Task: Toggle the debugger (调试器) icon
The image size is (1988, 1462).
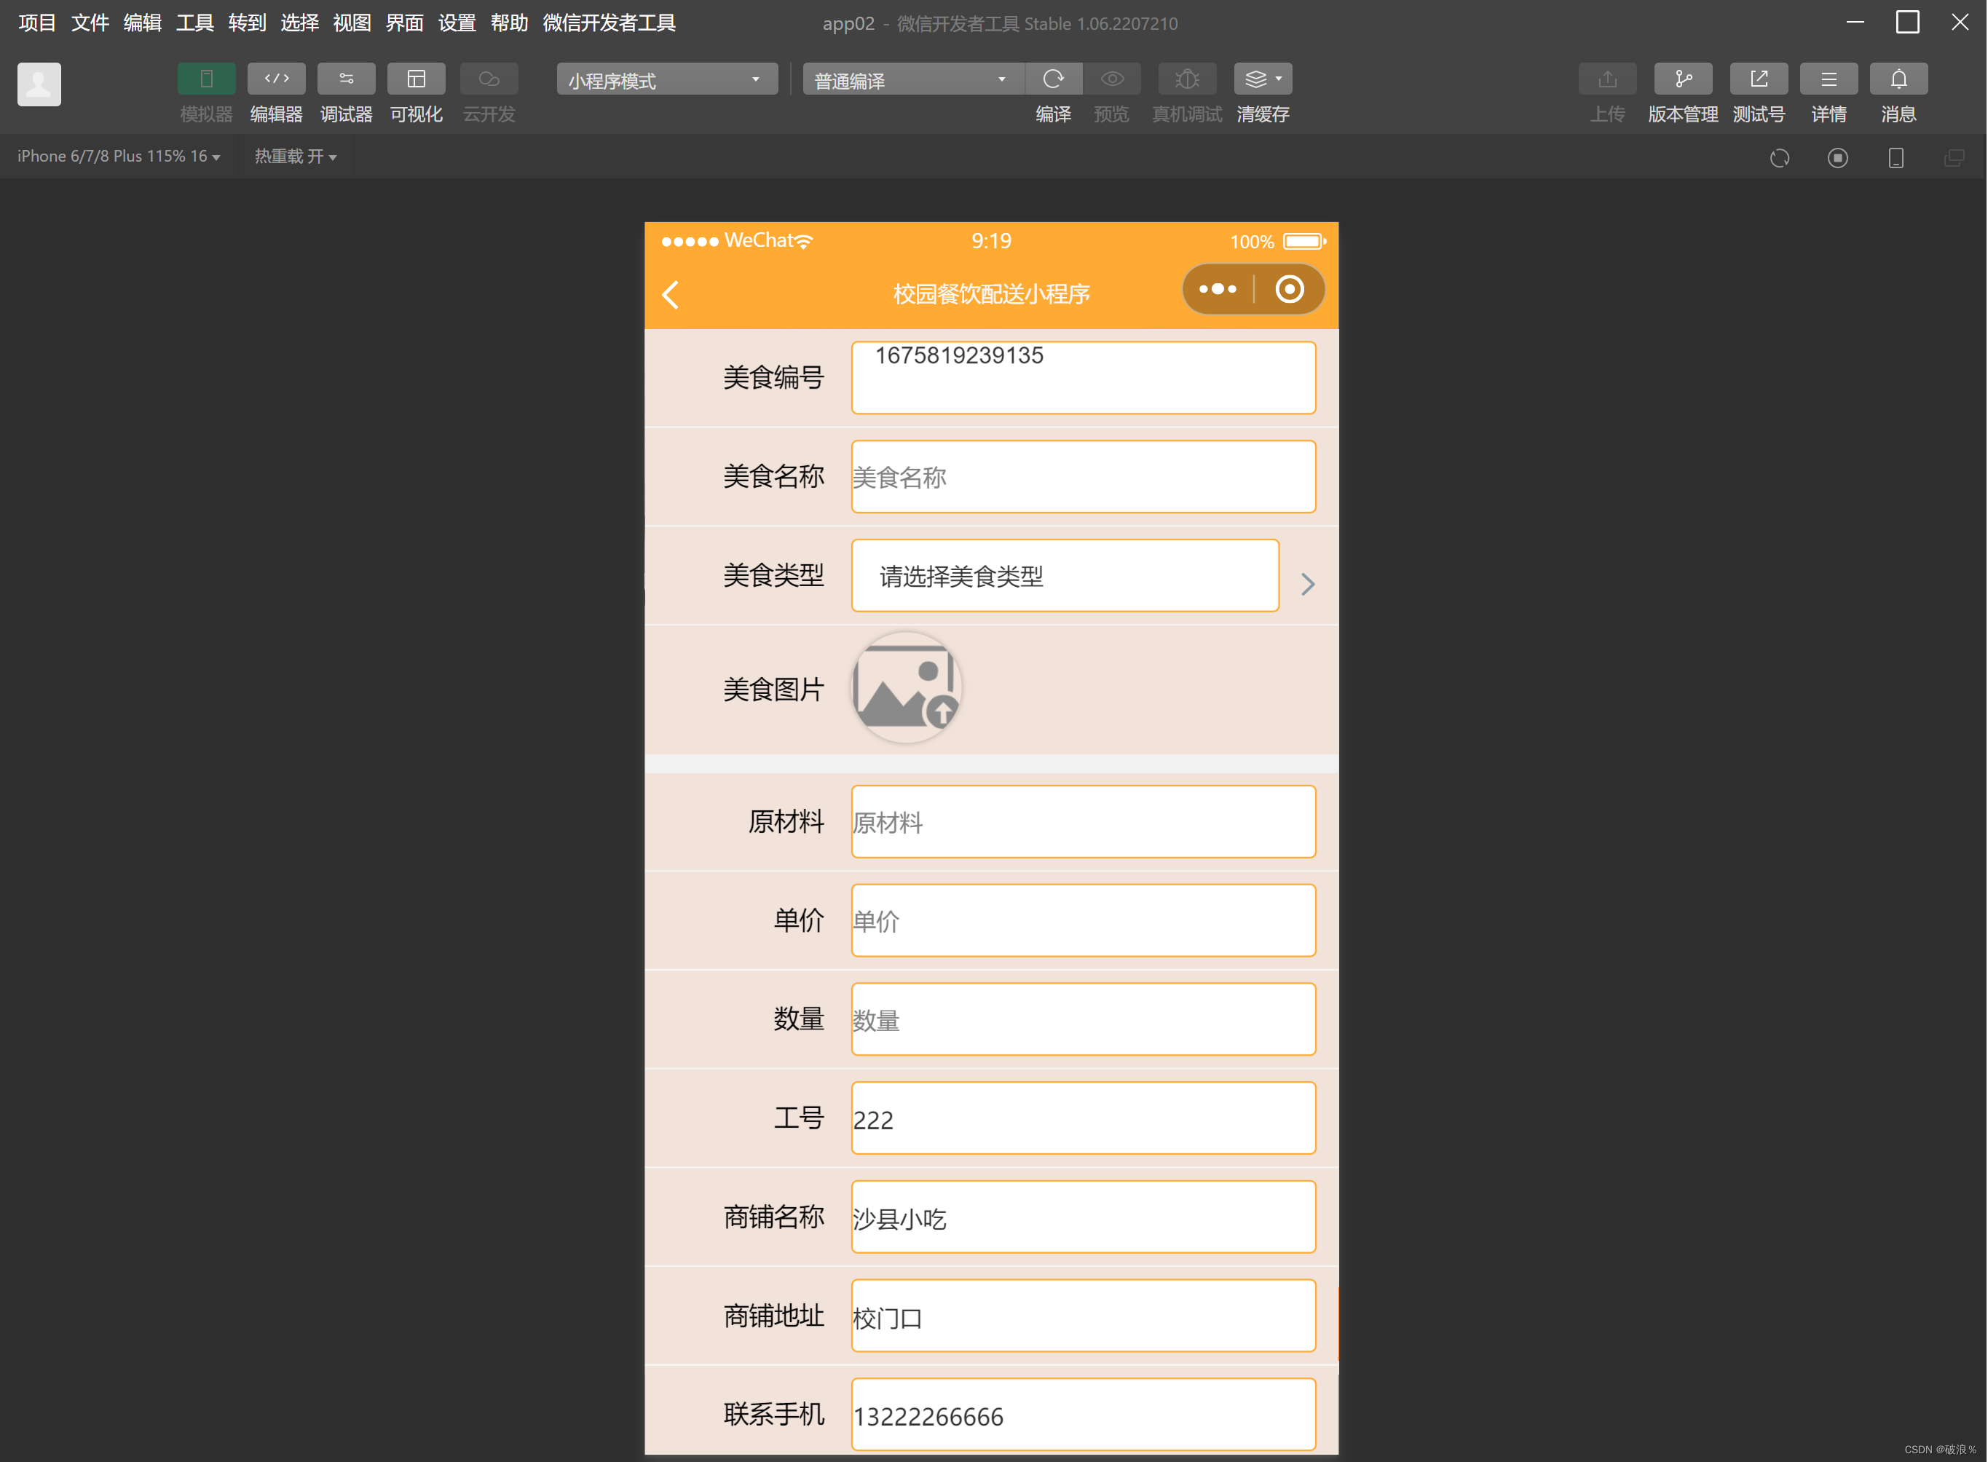Action: (x=346, y=79)
